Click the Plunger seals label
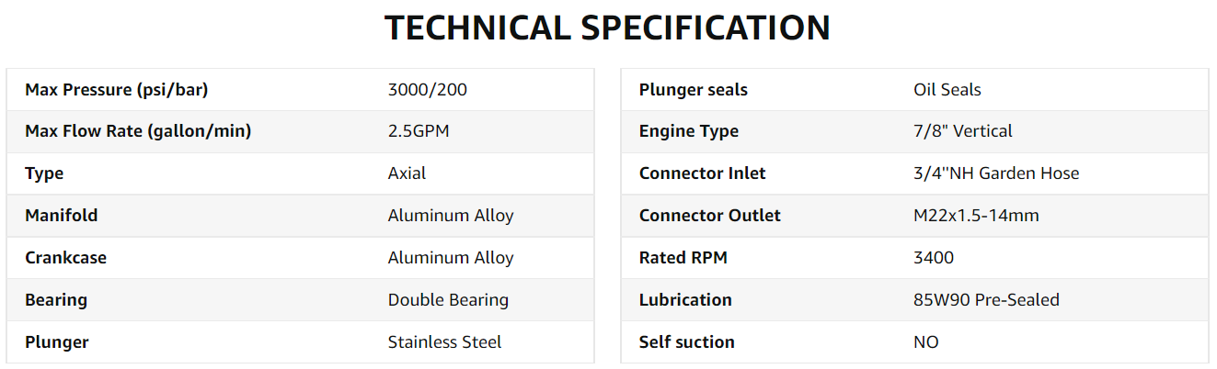Viewport: 1217px width, 369px height. coord(693,90)
